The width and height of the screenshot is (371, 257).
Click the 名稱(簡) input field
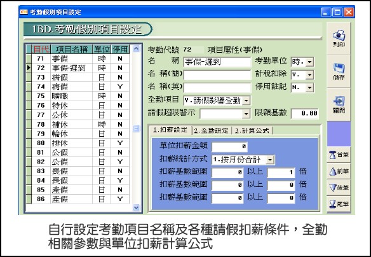[x=217, y=75]
